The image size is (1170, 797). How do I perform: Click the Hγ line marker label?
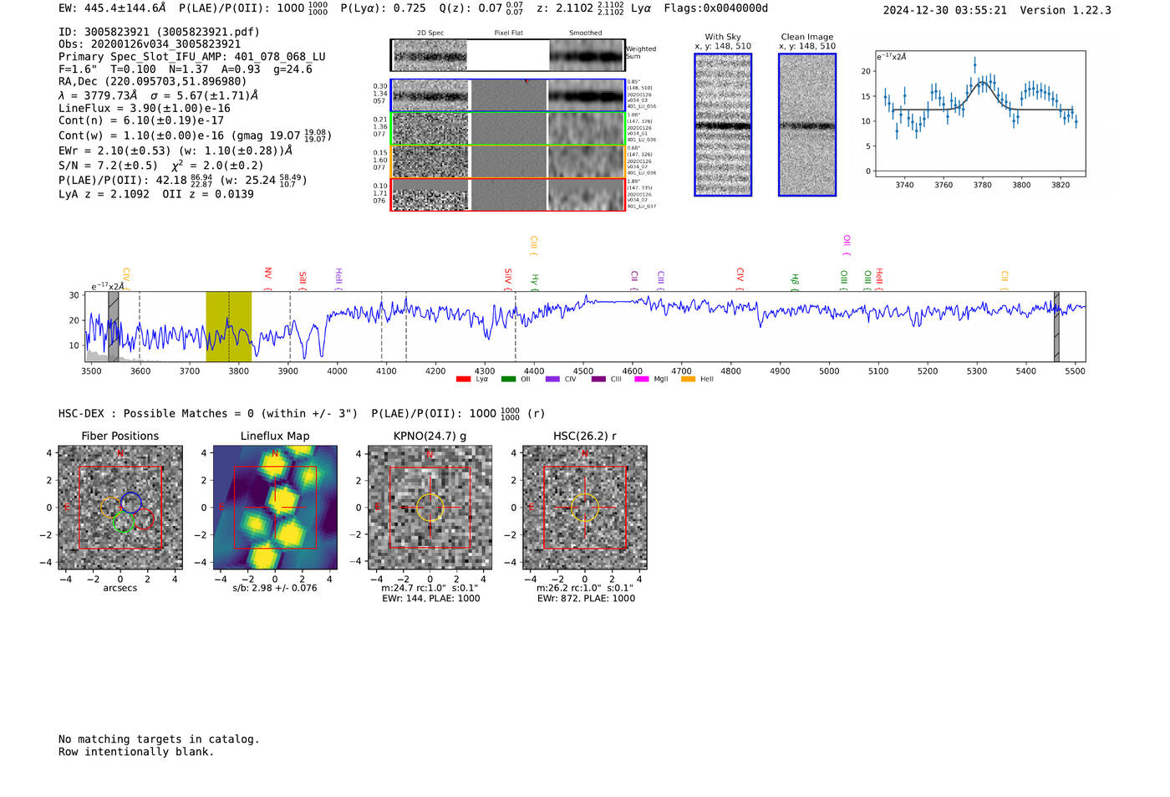point(535,283)
